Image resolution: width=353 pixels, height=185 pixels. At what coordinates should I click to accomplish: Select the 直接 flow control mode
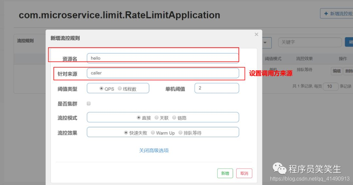[x=139, y=117]
